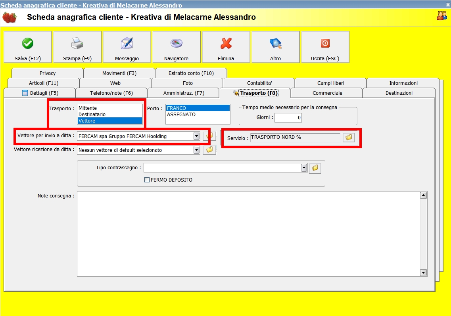Click the Servizio TRASPORTO NORD % field
This screenshot has width=451, height=316.
click(296, 138)
